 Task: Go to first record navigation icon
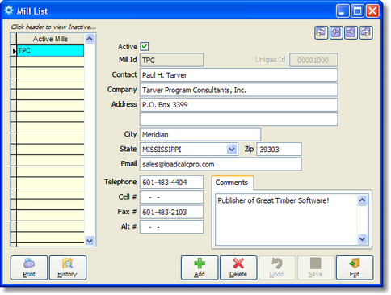pos(321,33)
